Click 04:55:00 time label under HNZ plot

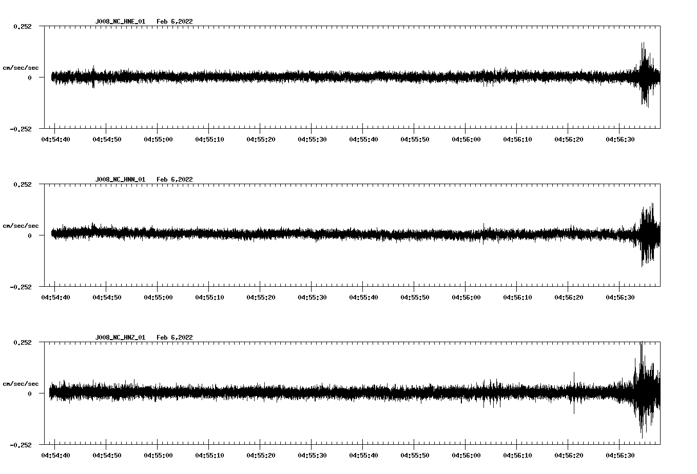158,456
